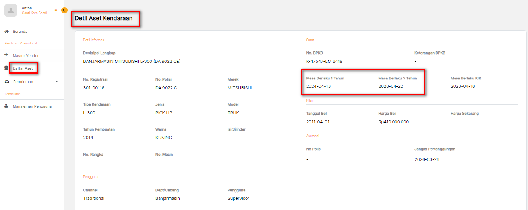This screenshot has width=528, height=210.
Task: Click the inbox icon beside Permintaan
Action: click(x=6, y=82)
